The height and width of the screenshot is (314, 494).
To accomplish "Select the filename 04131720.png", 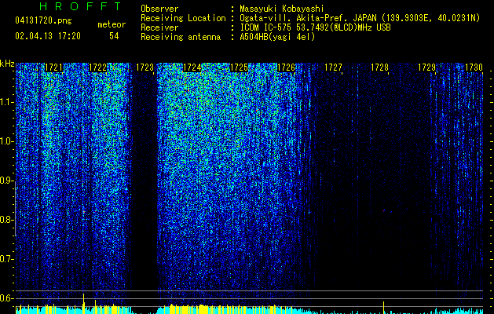I will click(x=43, y=21).
